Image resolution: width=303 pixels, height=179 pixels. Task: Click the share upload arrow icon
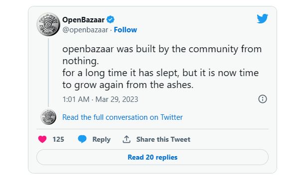point(127,139)
